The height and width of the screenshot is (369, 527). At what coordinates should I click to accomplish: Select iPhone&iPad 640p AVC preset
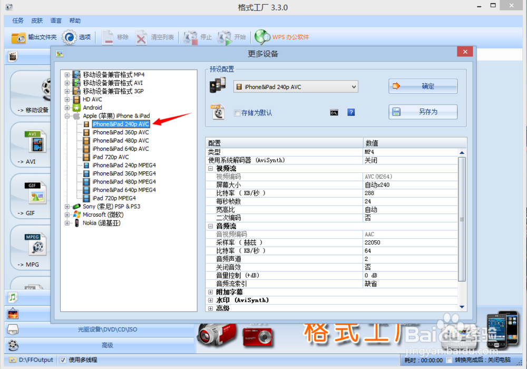click(120, 149)
